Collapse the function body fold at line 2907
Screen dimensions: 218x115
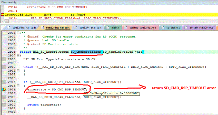pos(18,55)
